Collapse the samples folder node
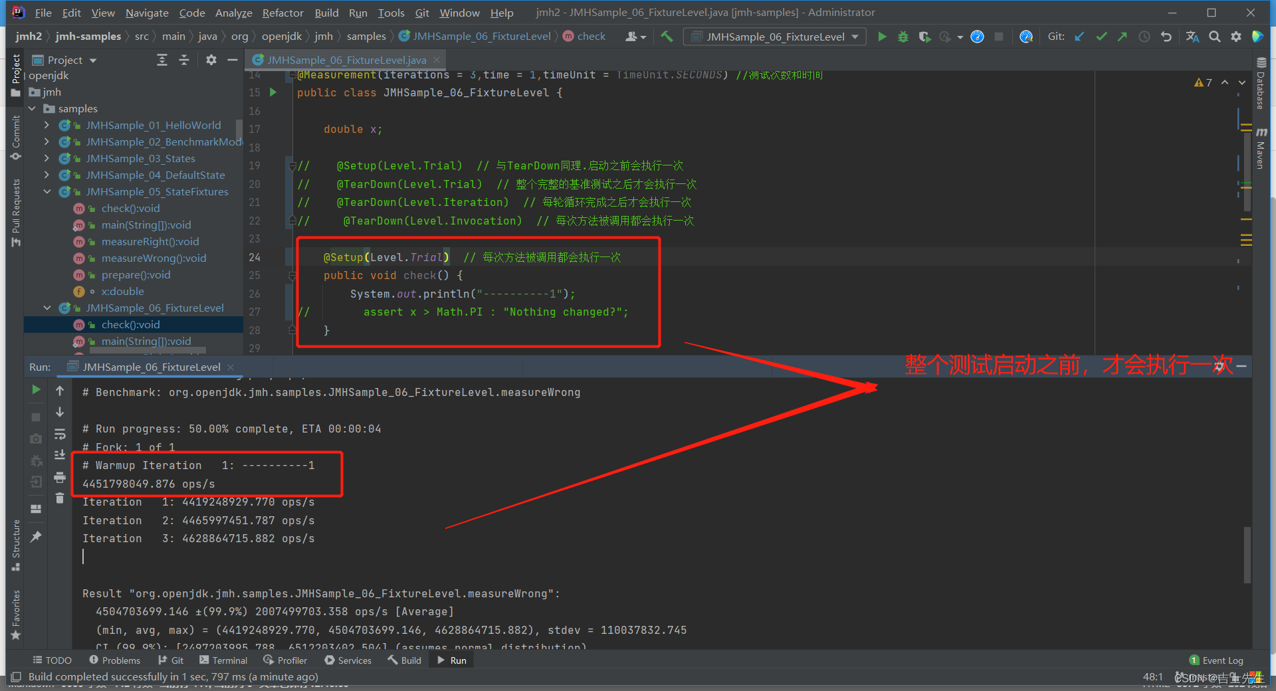 32,108
